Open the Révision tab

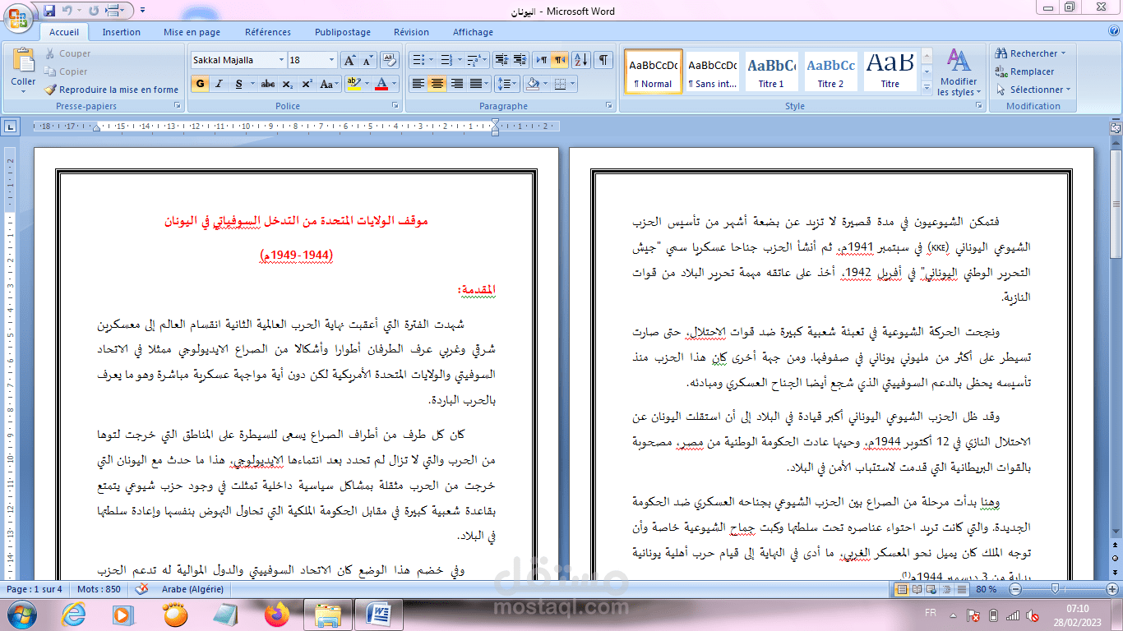(411, 32)
